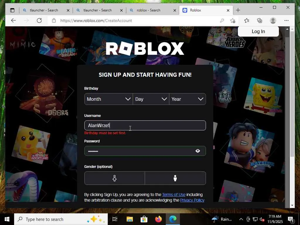
Task: Open Microsoft Store from the taskbar
Action: point(144,219)
